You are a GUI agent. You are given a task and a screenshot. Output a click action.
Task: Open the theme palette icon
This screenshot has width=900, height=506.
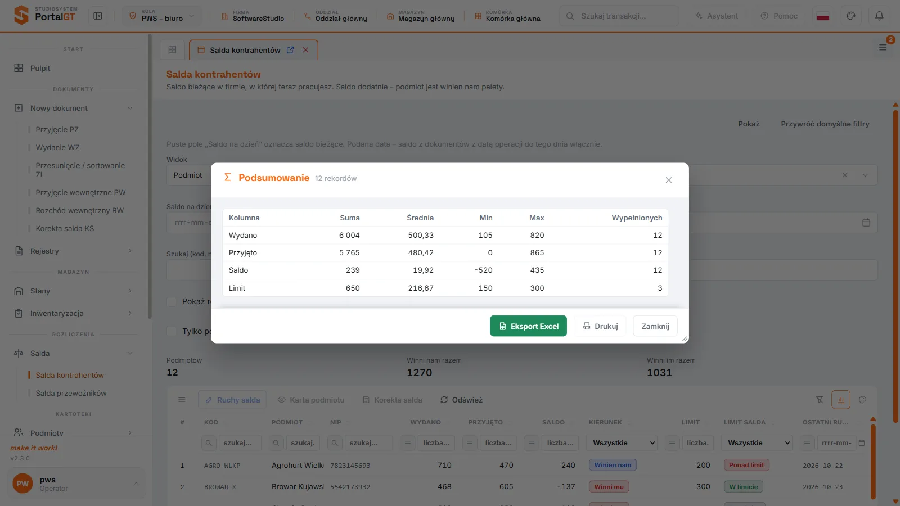851,16
